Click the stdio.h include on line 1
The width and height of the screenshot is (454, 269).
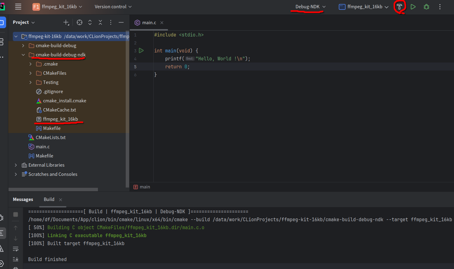179,35
